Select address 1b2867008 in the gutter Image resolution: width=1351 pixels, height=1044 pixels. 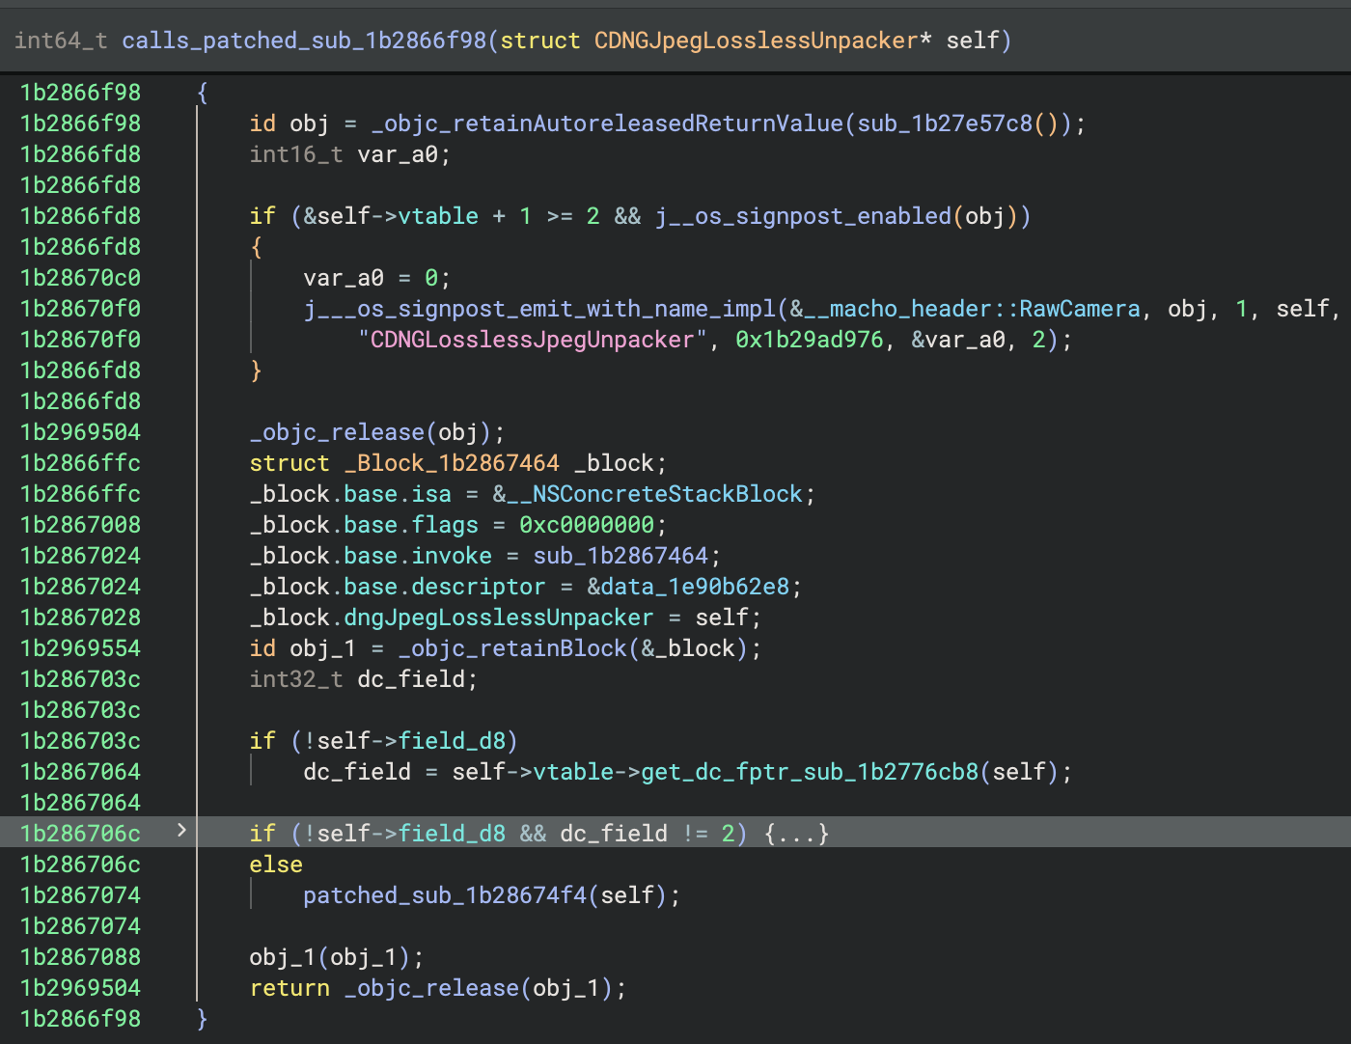[80, 525]
